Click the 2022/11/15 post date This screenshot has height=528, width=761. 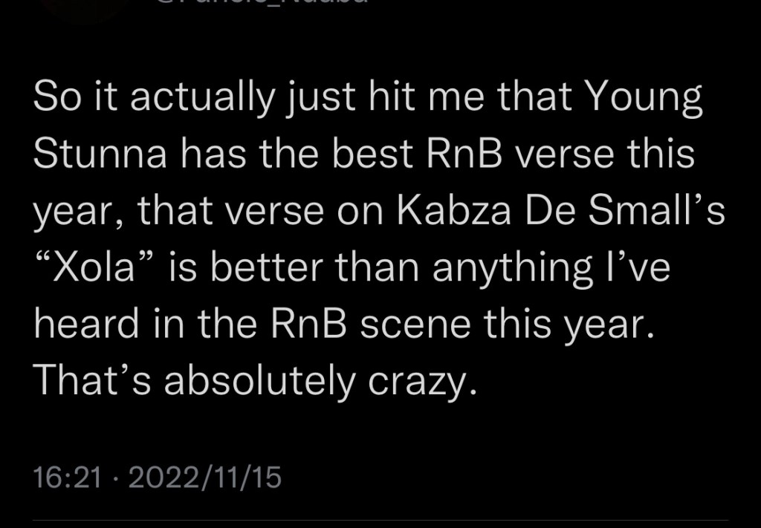pos(205,477)
